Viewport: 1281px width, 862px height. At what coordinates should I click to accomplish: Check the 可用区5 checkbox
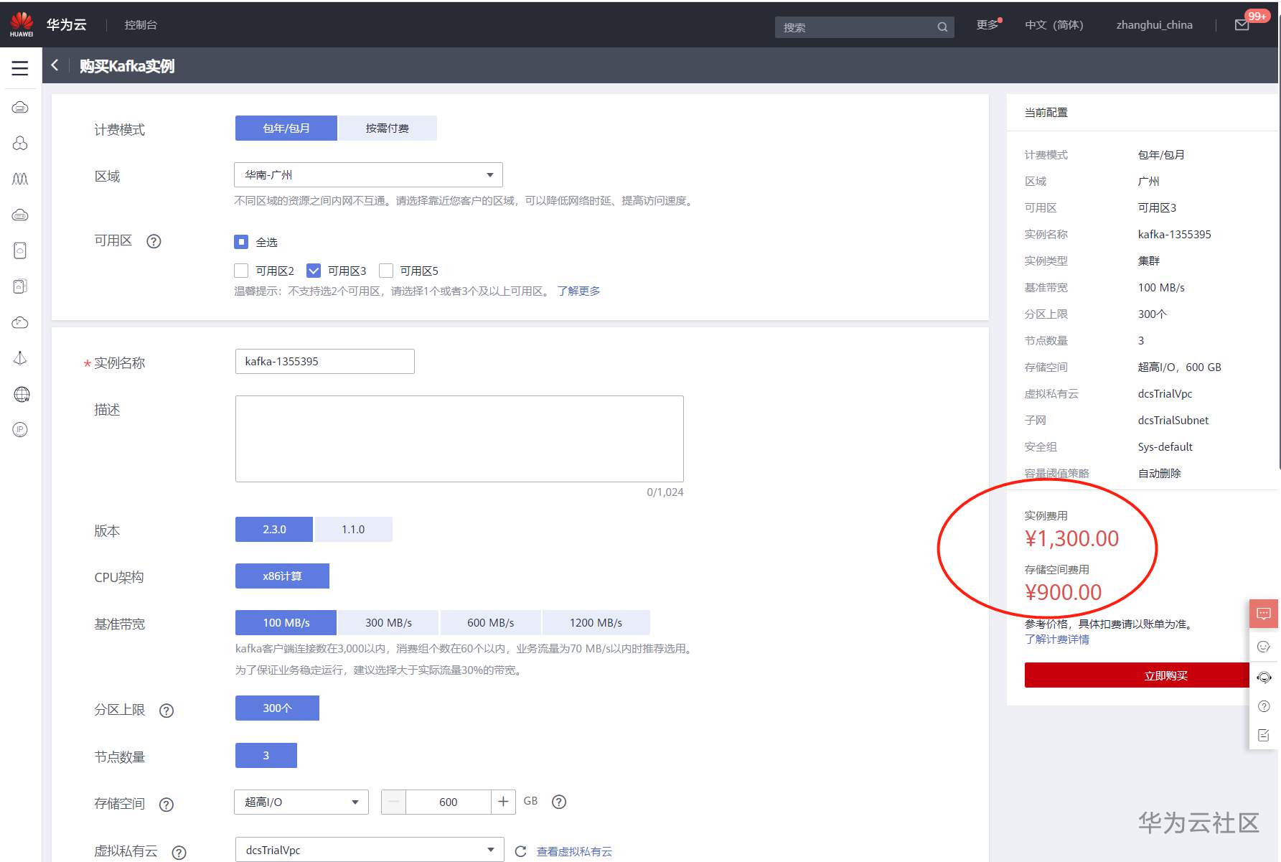pyautogui.click(x=386, y=271)
